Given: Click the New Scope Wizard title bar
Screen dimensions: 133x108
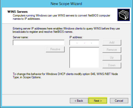Looking at the screenshot, I should pos(66,4).
